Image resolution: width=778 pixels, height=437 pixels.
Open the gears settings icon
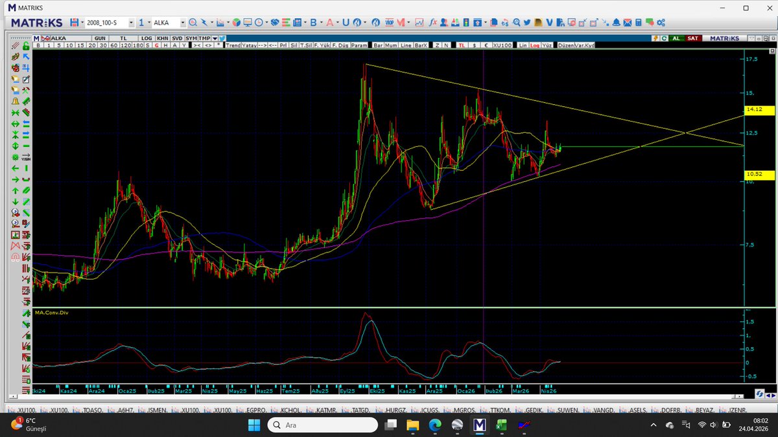click(661, 23)
